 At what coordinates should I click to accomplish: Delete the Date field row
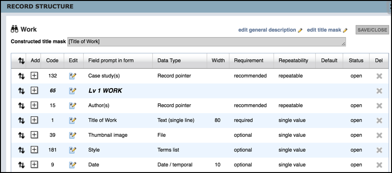(x=379, y=165)
